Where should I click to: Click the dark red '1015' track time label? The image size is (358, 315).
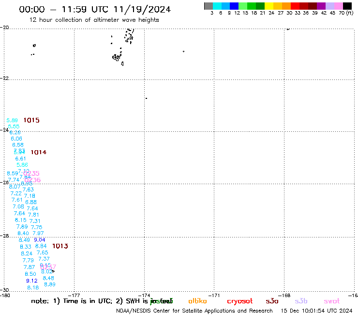[x=31, y=120]
